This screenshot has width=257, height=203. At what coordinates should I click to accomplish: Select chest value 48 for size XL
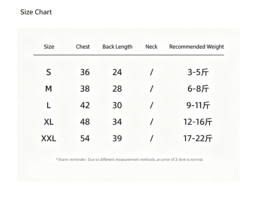click(85, 122)
